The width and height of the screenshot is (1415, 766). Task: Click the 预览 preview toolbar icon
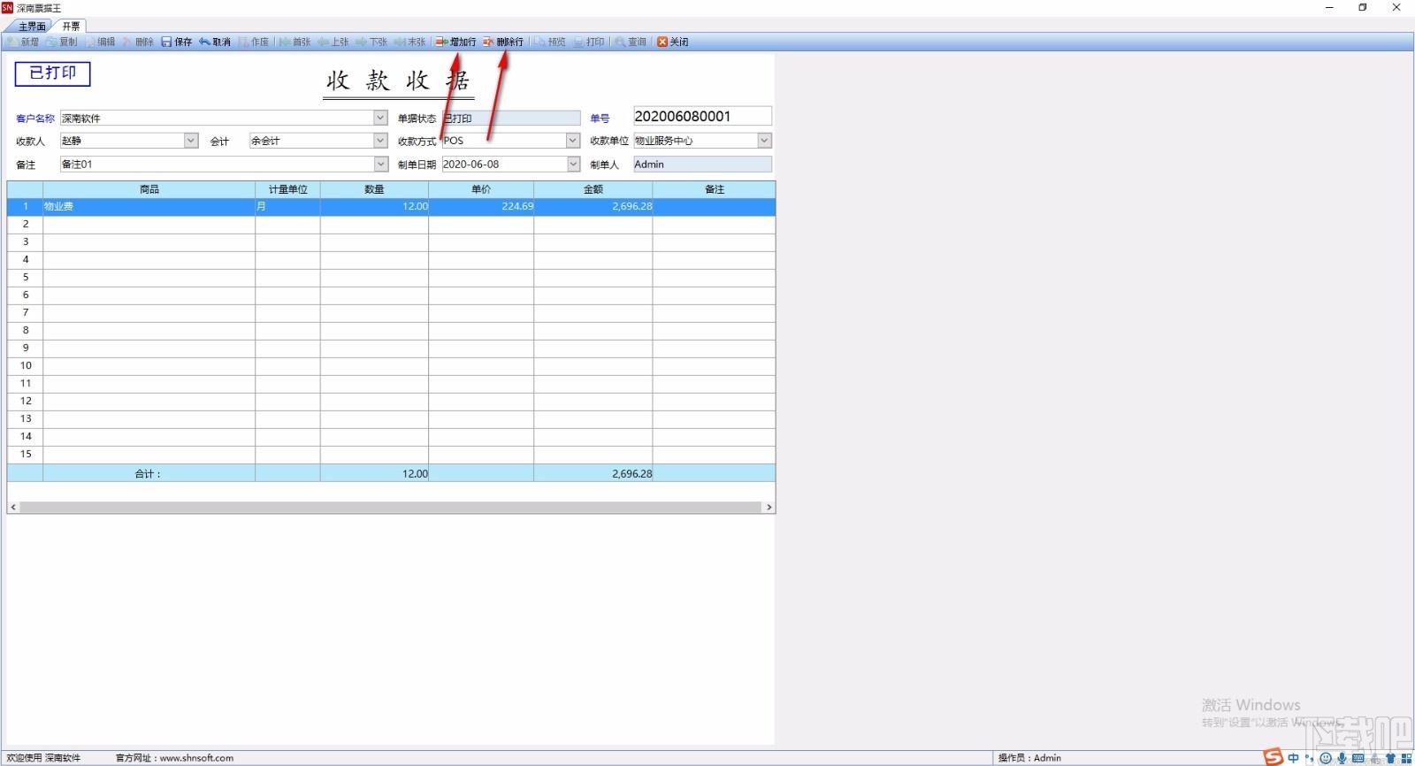click(539, 42)
